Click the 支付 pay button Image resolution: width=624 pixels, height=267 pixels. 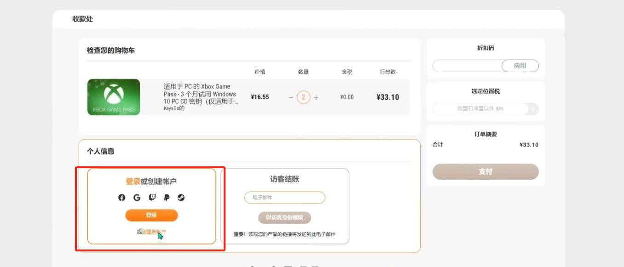485,171
